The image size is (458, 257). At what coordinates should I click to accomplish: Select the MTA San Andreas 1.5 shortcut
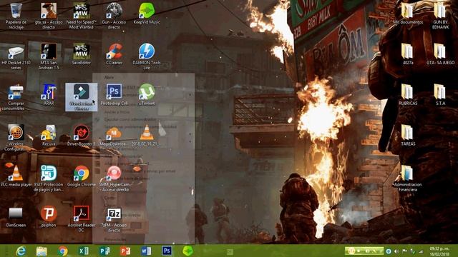click(x=49, y=56)
